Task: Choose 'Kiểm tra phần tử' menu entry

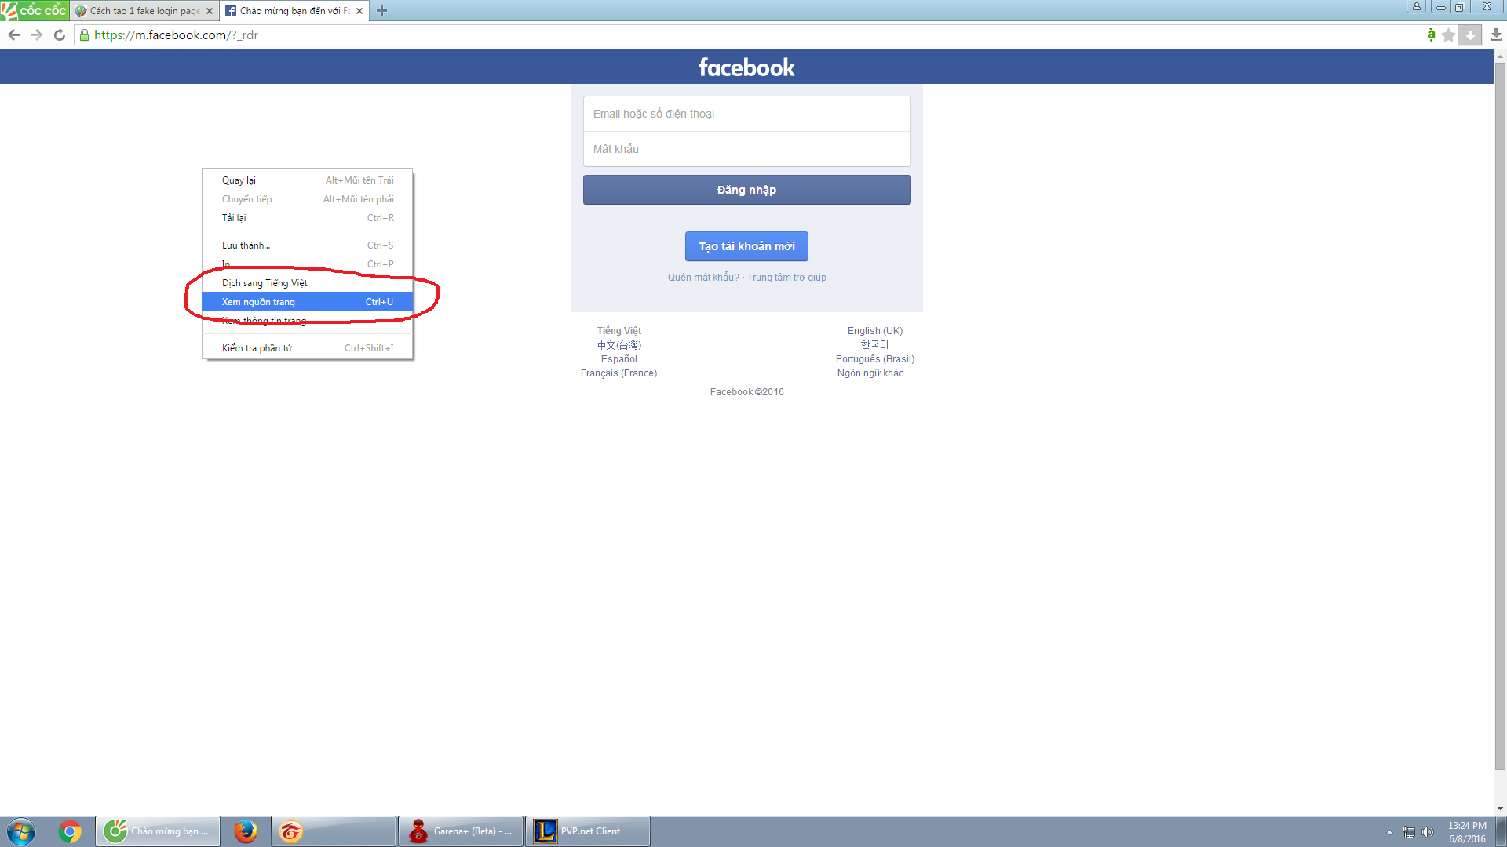Action: [x=308, y=348]
